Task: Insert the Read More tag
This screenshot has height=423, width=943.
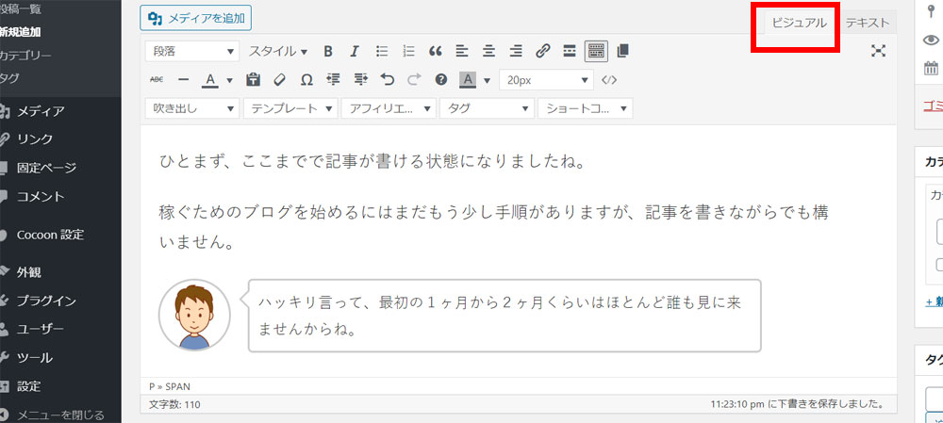Action: pos(569,51)
